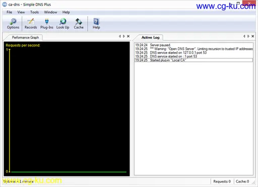Click the window resize grip in status bar

[254, 182]
